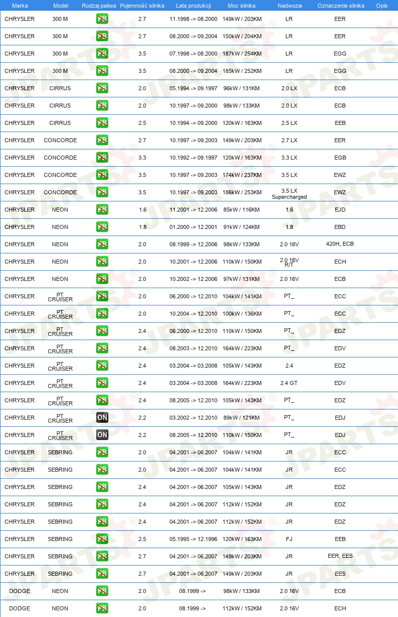Select petrol icon in NEON EBD row
The height and width of the screenshot is (617, 398).
[x=102, y=227]
